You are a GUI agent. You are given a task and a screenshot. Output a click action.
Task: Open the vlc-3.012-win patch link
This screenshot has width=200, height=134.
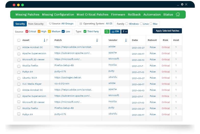62,84
